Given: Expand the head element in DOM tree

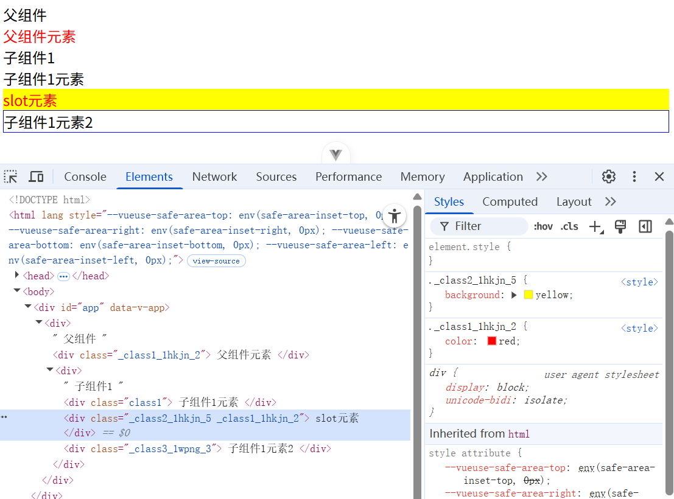Looking at the screenshot, I should click(x=17, y=275).
